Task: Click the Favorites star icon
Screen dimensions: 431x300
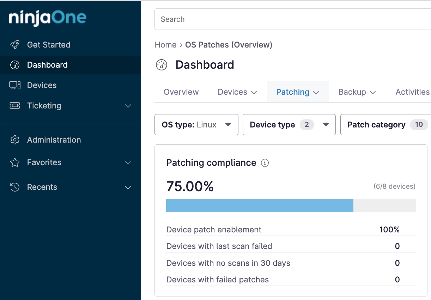Action: (x=15, y=162)
